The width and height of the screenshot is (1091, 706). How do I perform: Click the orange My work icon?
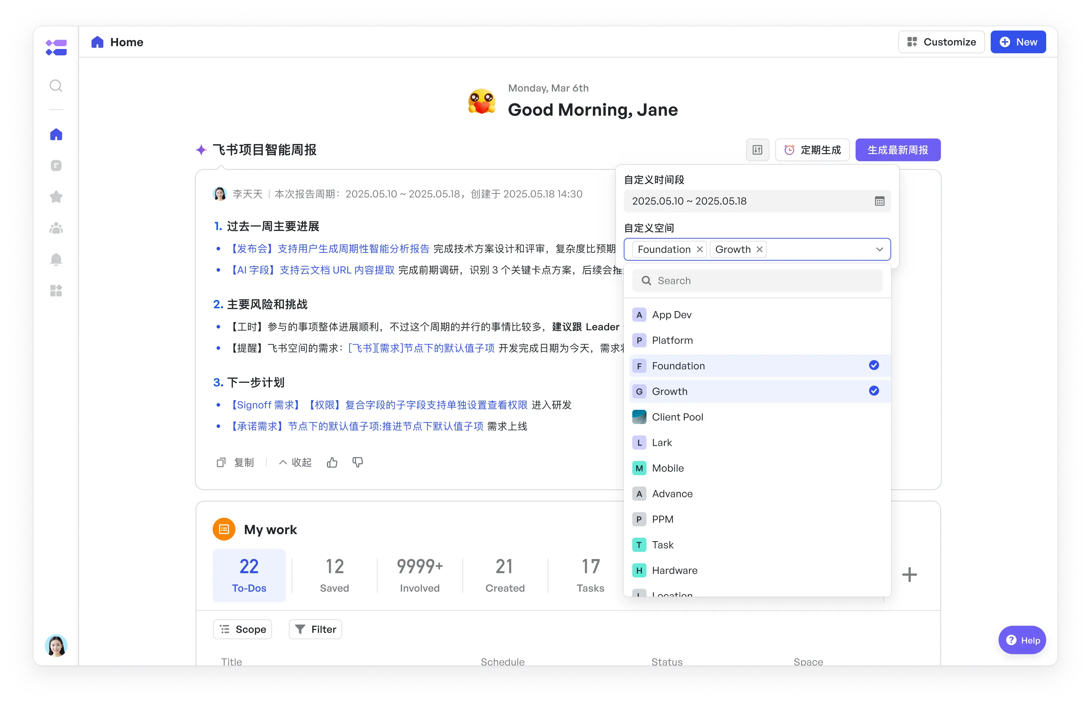click(224, 529)
